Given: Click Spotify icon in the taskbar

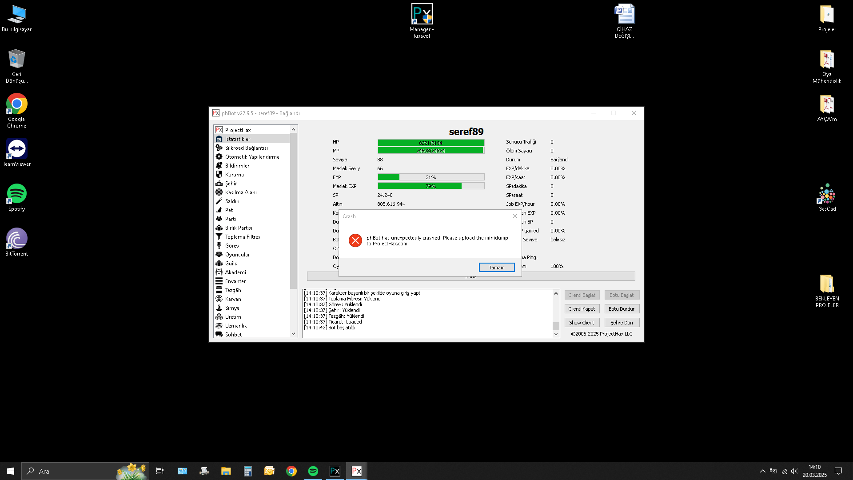Looking at the screenshot, I should tap(313, 471).
